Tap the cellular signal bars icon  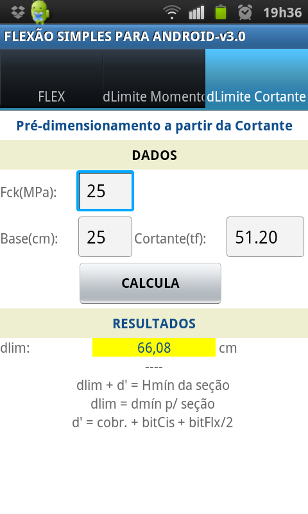(197, 12)
